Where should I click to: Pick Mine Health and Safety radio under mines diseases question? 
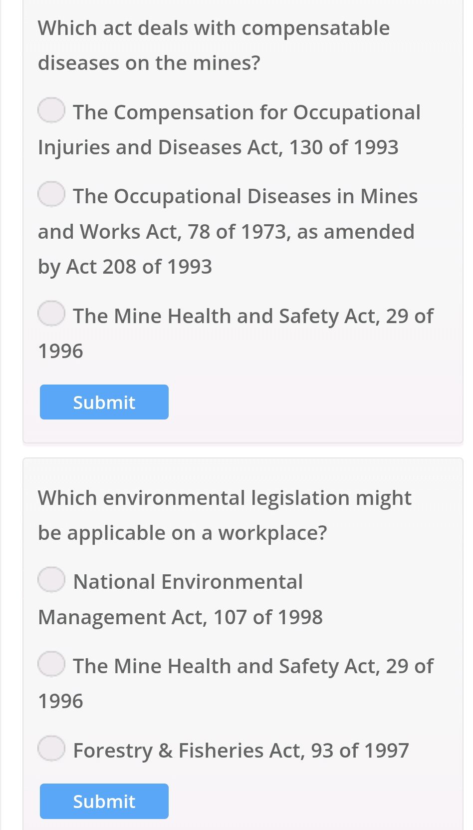pos(51,314)
